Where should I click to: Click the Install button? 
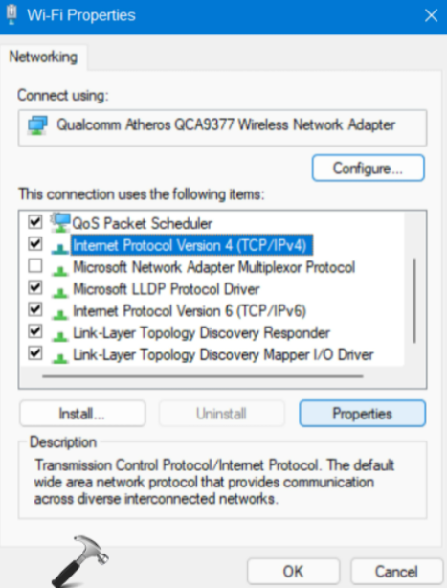(82, 414)
